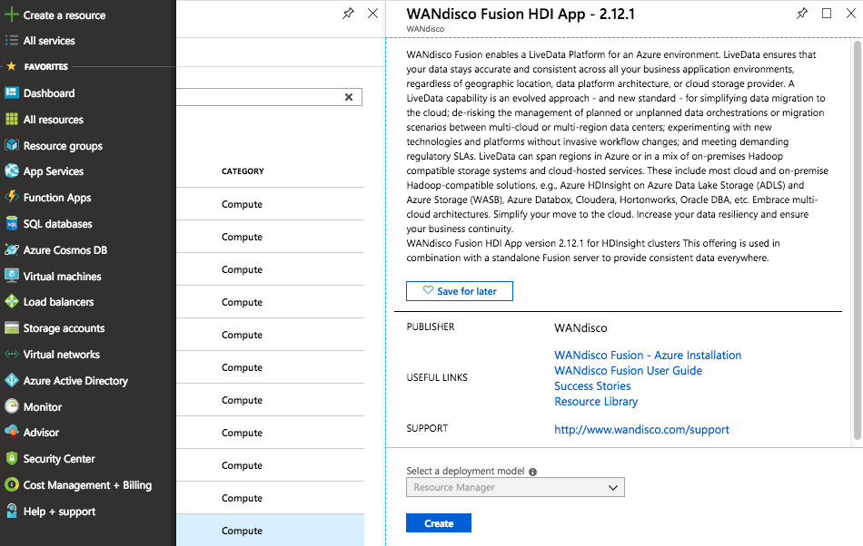Click the heart icon in Save for later
Image resolution: width=863 pixels, height=546 pixels.
tap(428, 290)
